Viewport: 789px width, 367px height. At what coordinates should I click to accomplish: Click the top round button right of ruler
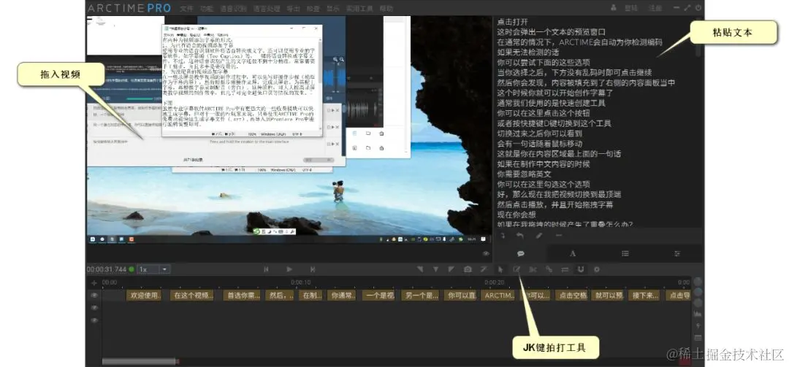pos(698,282)
